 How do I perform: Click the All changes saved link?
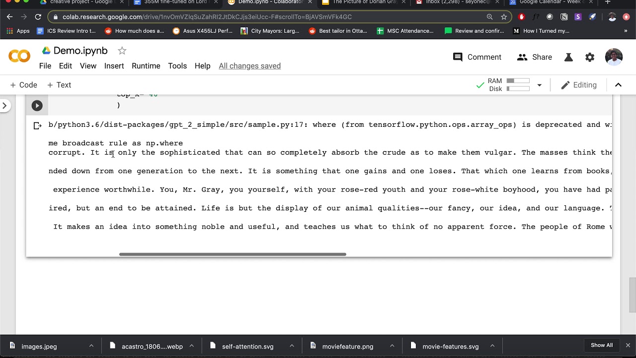click(x=249, y=66)
